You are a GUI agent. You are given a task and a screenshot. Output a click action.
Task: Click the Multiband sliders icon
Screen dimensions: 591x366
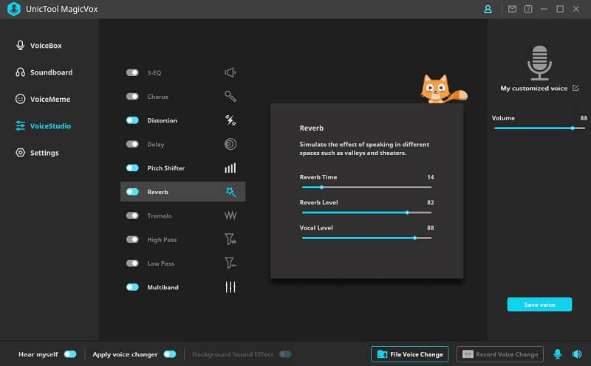230,287
